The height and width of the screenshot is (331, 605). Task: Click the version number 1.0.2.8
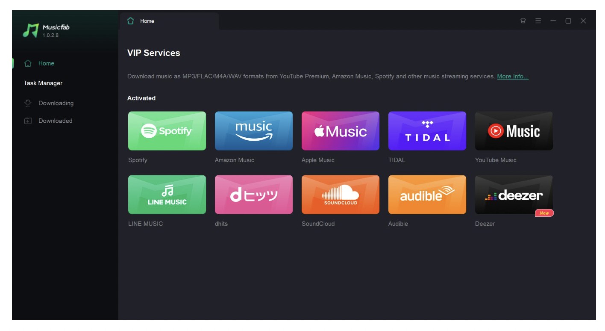click(50, 35)
